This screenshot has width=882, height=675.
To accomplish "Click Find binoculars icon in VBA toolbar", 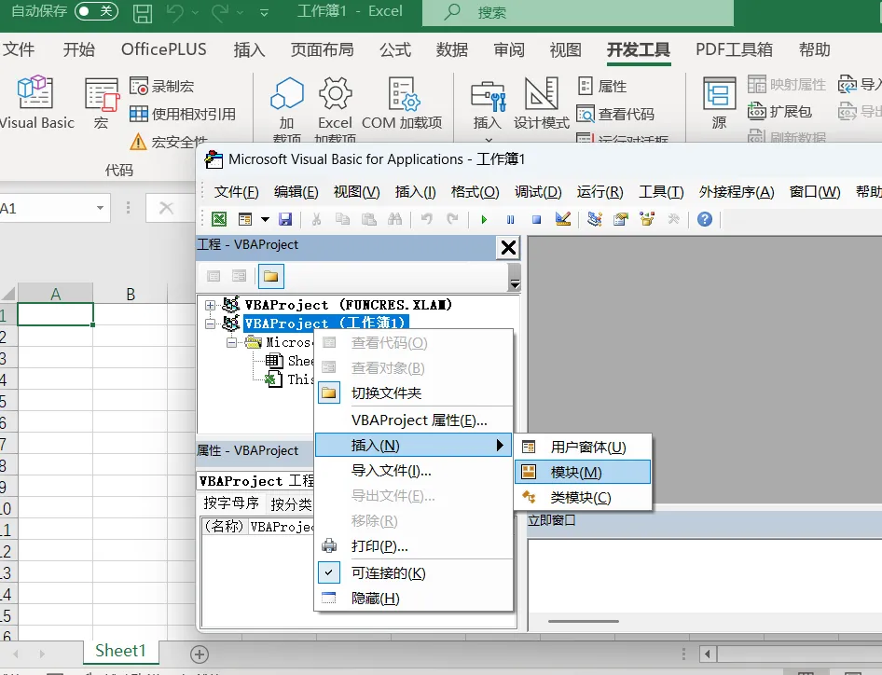I will pyautogui.click(x=395, y=219).
